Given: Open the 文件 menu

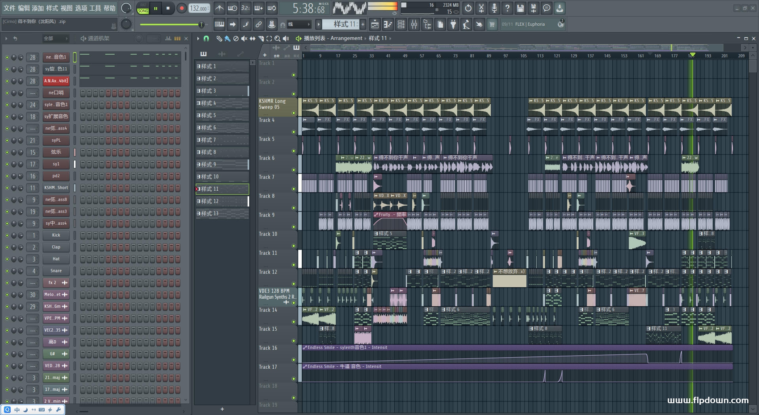Looking at the screenshot, I should point(9,8).
